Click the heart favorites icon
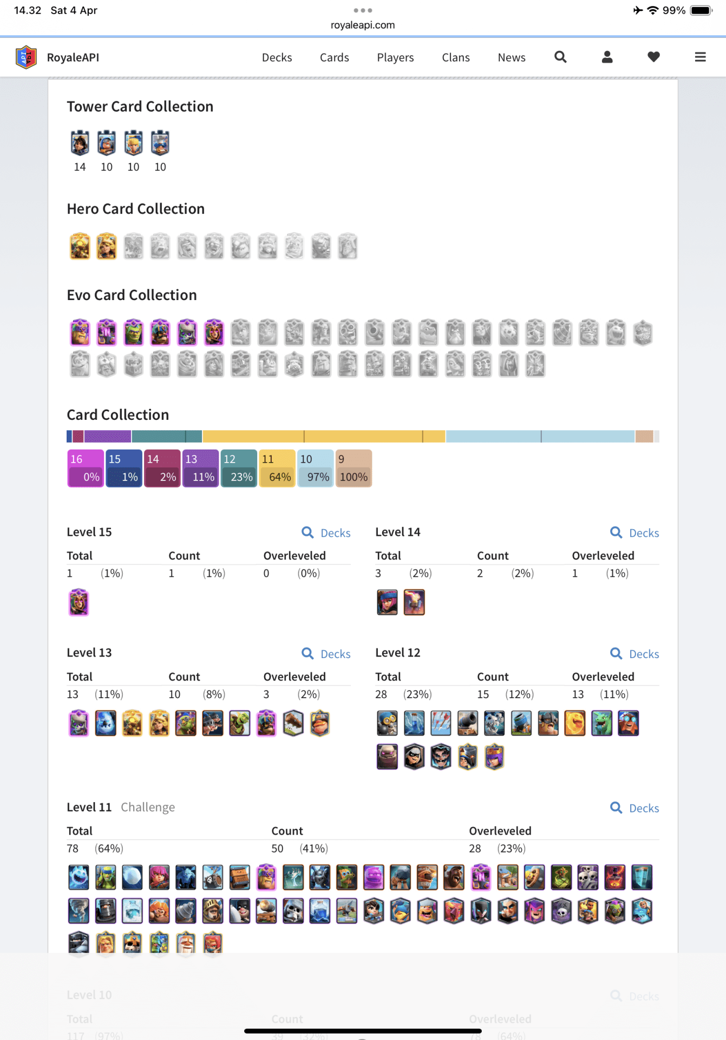 pyautogui.click(x=653, y=57)
